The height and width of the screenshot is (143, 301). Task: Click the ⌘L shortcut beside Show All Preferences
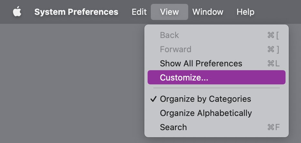point(273,63)
